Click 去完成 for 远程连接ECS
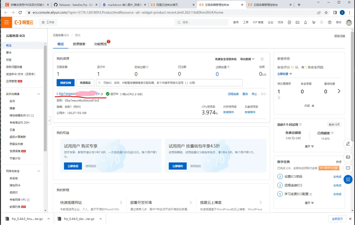This screenshot has height=225, width=355. coord(337,186)
